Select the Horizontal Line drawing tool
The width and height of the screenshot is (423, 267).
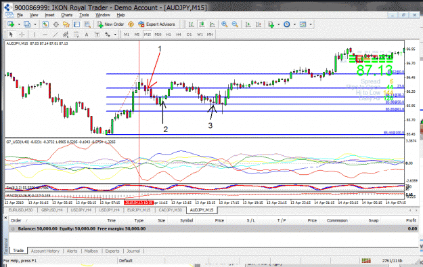[x=45, y=35]
